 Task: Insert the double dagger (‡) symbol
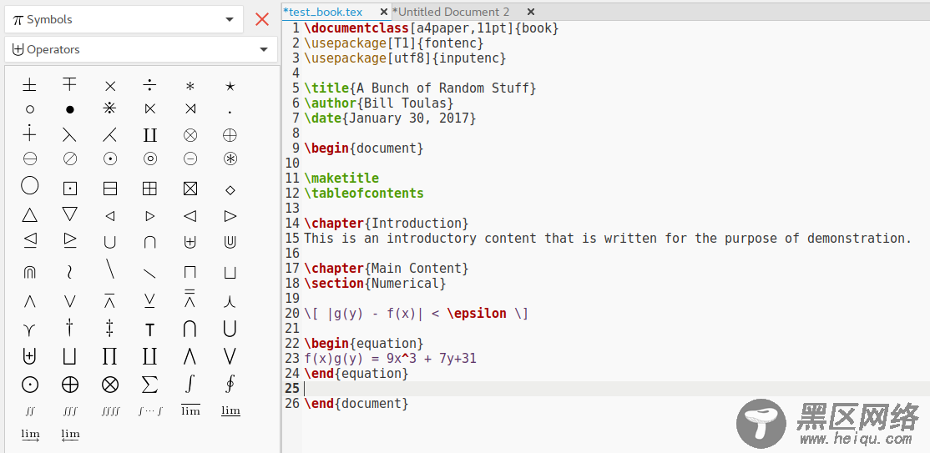109,327
